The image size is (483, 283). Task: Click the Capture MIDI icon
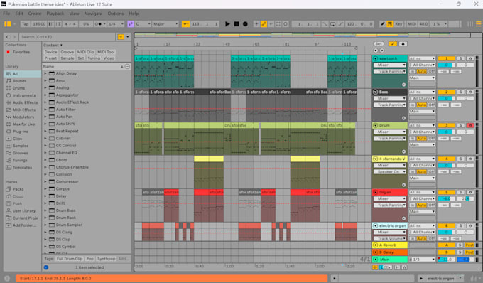pos(278,23)
